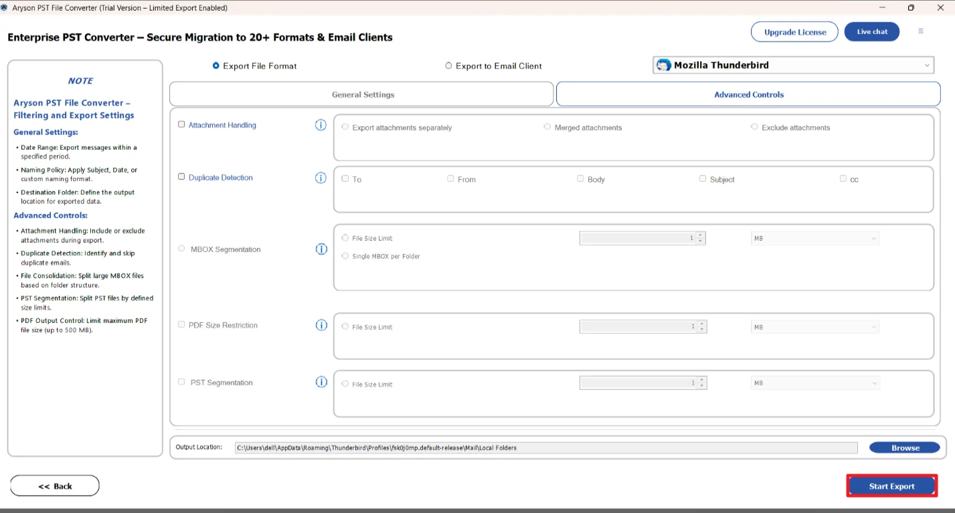
Task: Open MB unit dropdown for PDF Size Restriction
Action: (x=814, y=327)
